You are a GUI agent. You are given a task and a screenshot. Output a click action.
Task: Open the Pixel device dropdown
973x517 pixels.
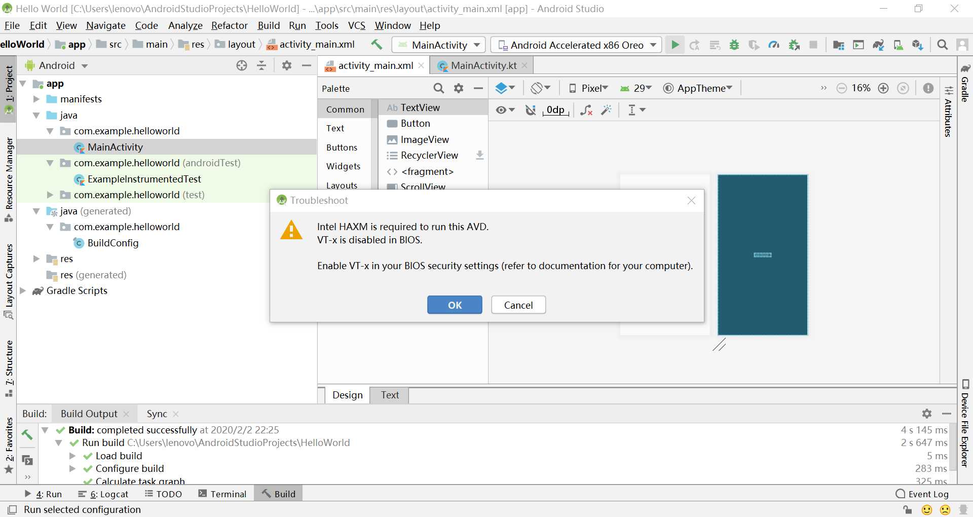[x=588, y=88]
